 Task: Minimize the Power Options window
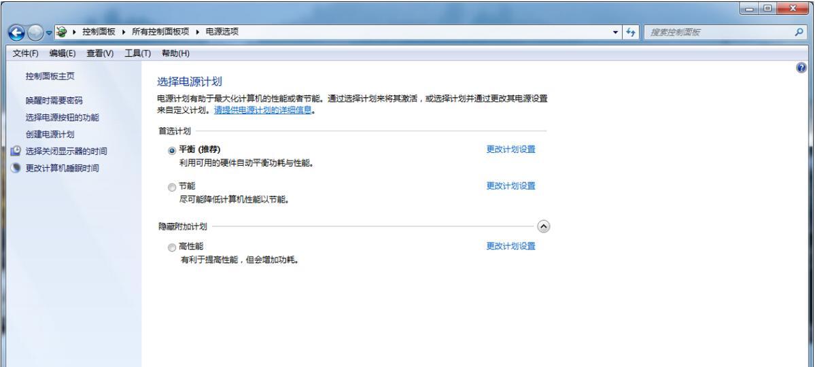pos(749,8)
